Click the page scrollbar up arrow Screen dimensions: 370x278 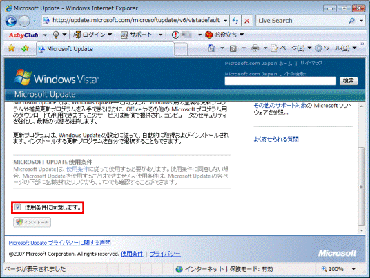[x=362, y=106]
